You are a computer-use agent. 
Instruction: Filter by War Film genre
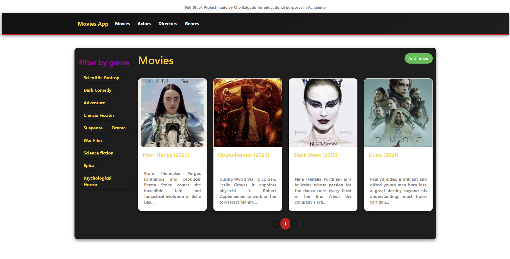click(93, 141)
